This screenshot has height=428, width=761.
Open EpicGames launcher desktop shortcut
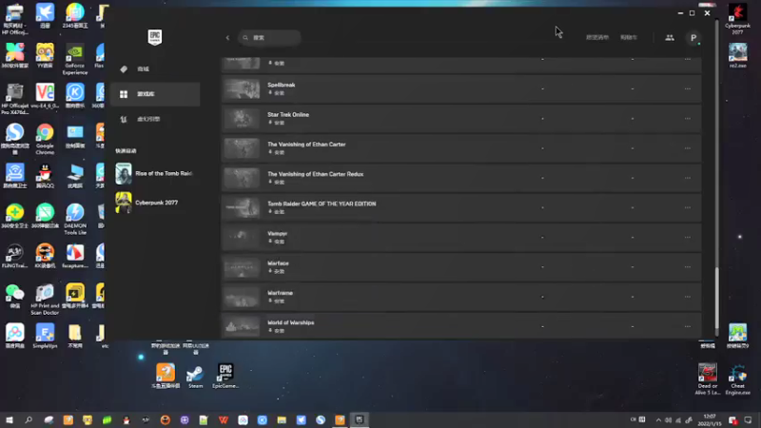point(225,376)
